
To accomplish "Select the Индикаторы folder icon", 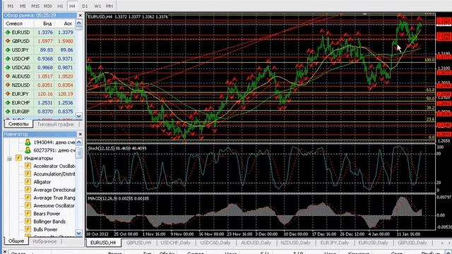I will click(x=19, y=158).
